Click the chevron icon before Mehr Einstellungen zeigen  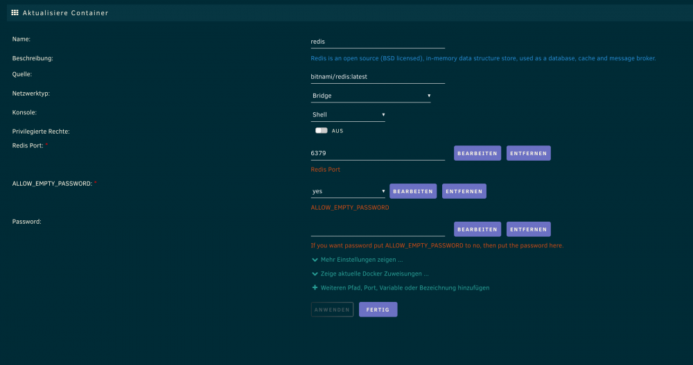(315, 260)
